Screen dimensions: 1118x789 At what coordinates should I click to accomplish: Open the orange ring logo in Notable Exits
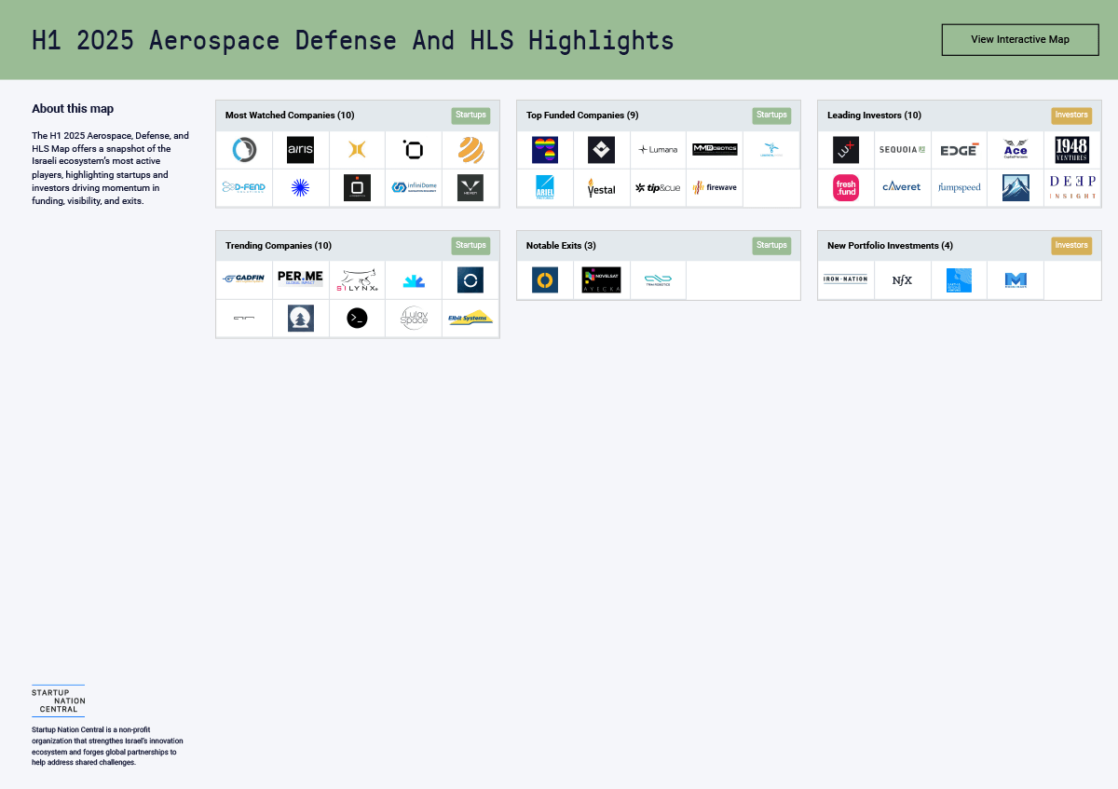[x=545, y=279]
